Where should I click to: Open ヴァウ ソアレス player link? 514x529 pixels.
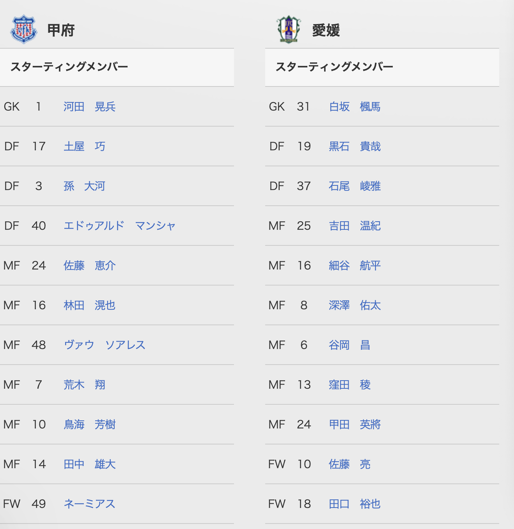pos(105,345)
